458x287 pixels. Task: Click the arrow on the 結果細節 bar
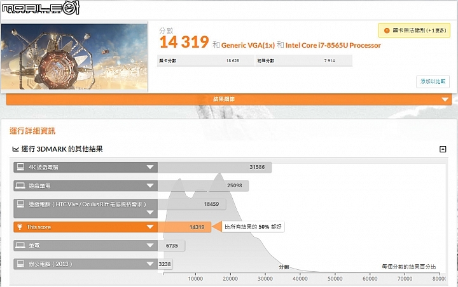click(x=445, y=100)
